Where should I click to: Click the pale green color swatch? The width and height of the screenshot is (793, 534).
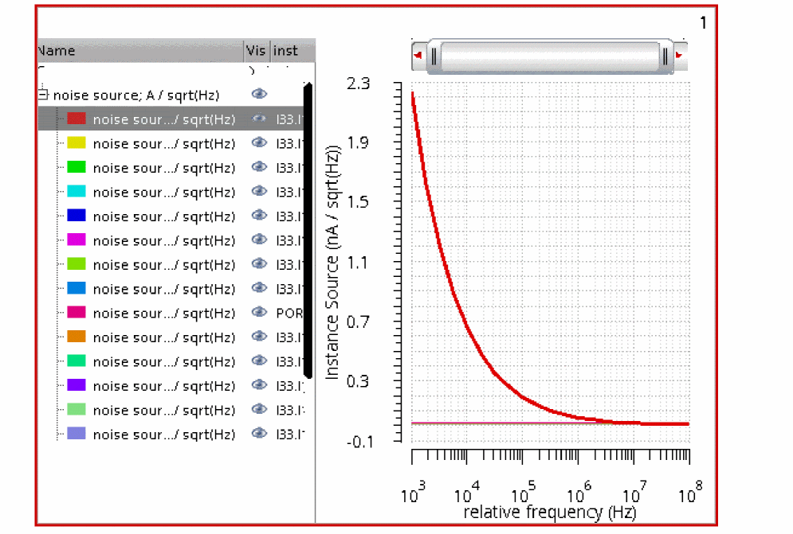[77, 410]
